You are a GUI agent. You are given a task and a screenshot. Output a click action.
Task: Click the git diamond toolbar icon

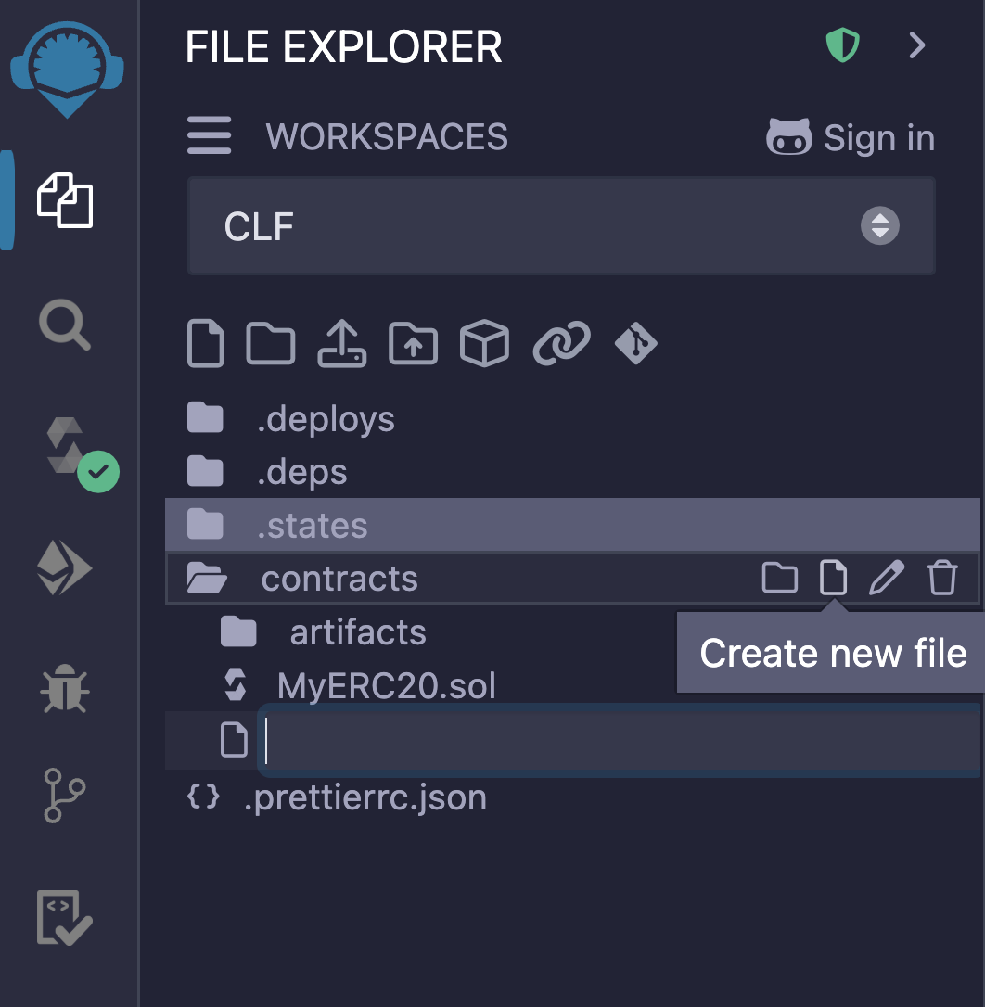(x=636, y=344)
